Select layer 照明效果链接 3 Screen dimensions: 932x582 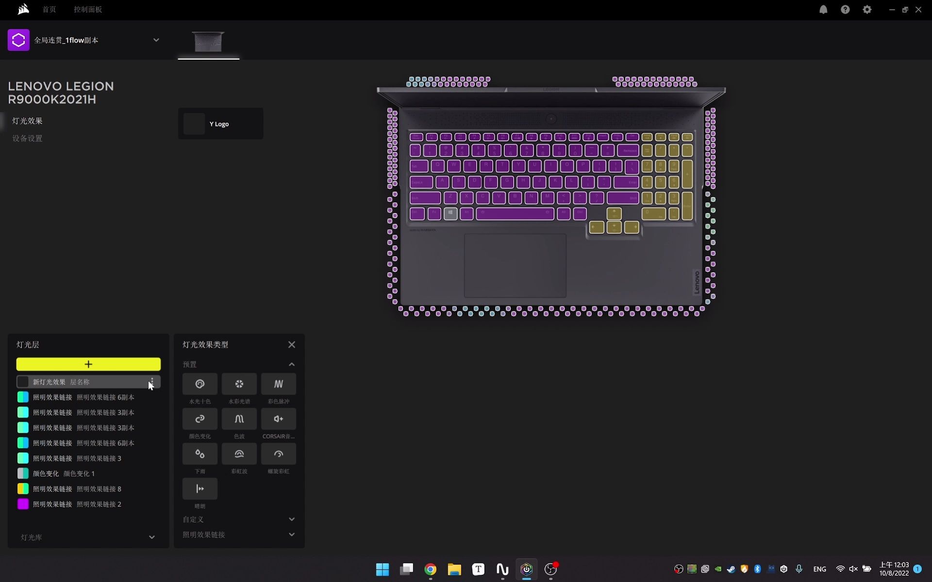click(x=88, y=458)
